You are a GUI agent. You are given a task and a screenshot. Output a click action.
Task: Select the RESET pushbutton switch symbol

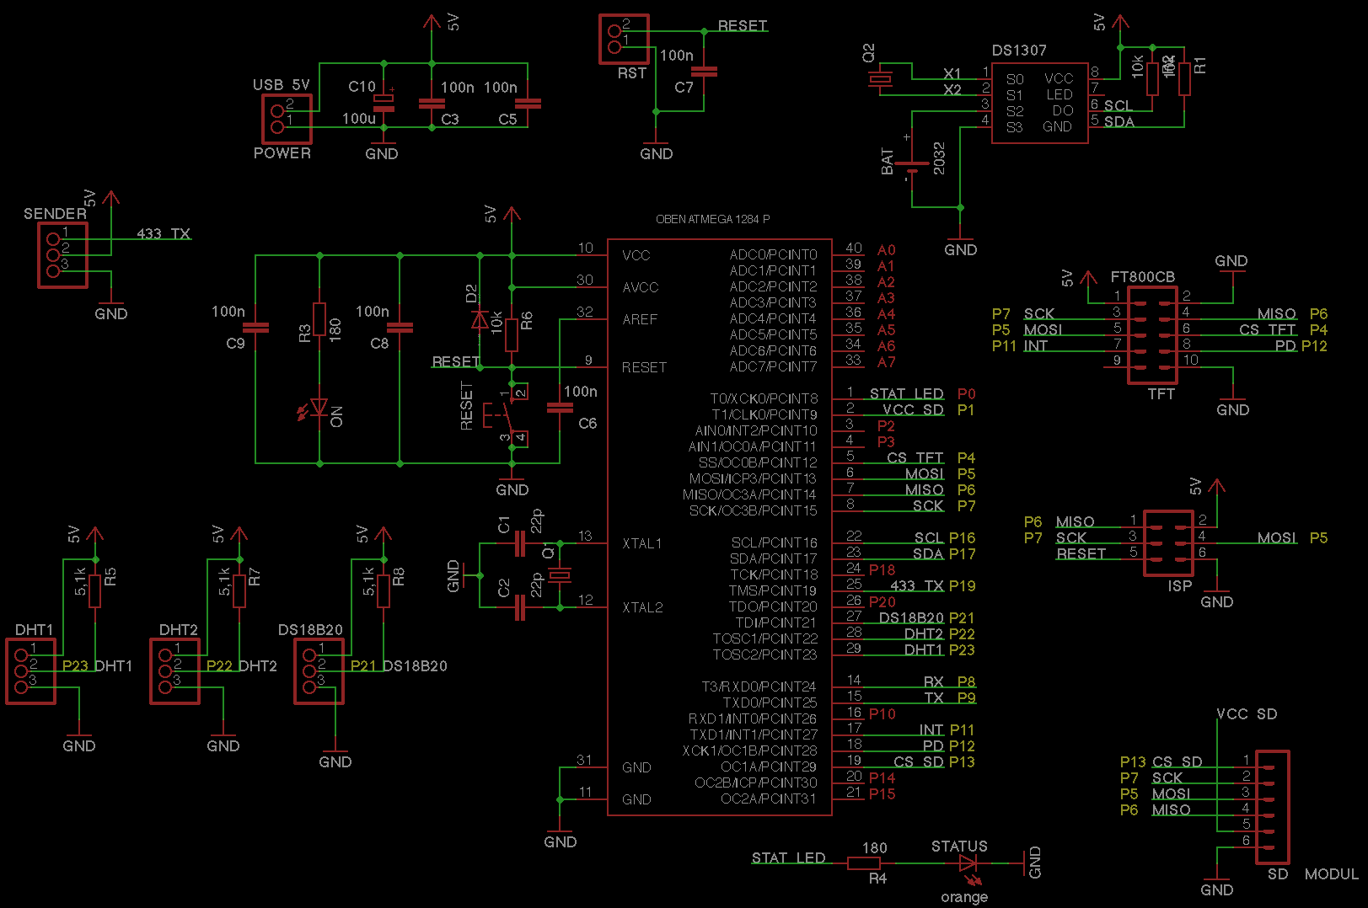click(506, 414)
